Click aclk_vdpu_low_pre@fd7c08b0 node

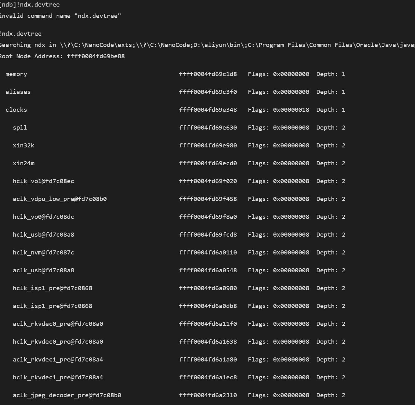(x=60, y=199)
